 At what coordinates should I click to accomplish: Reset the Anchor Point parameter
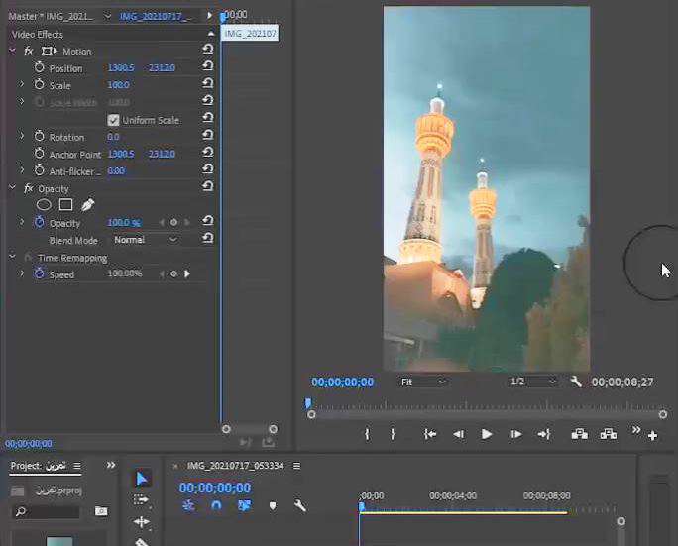coord(208,153)
